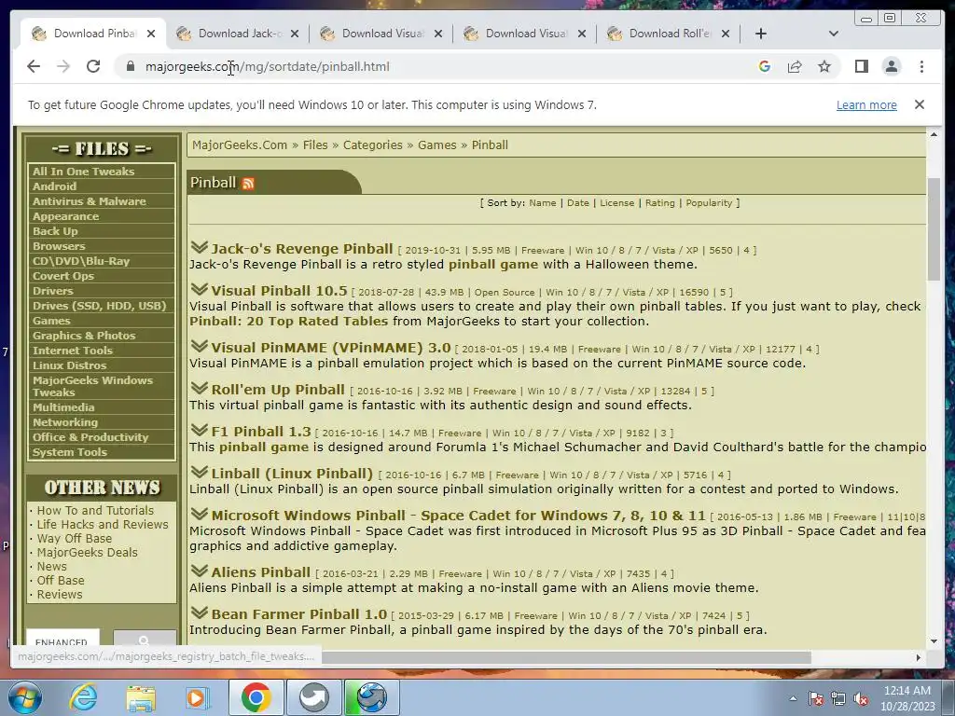Click the Pinball RSS feed icon

tap(248, 184)
